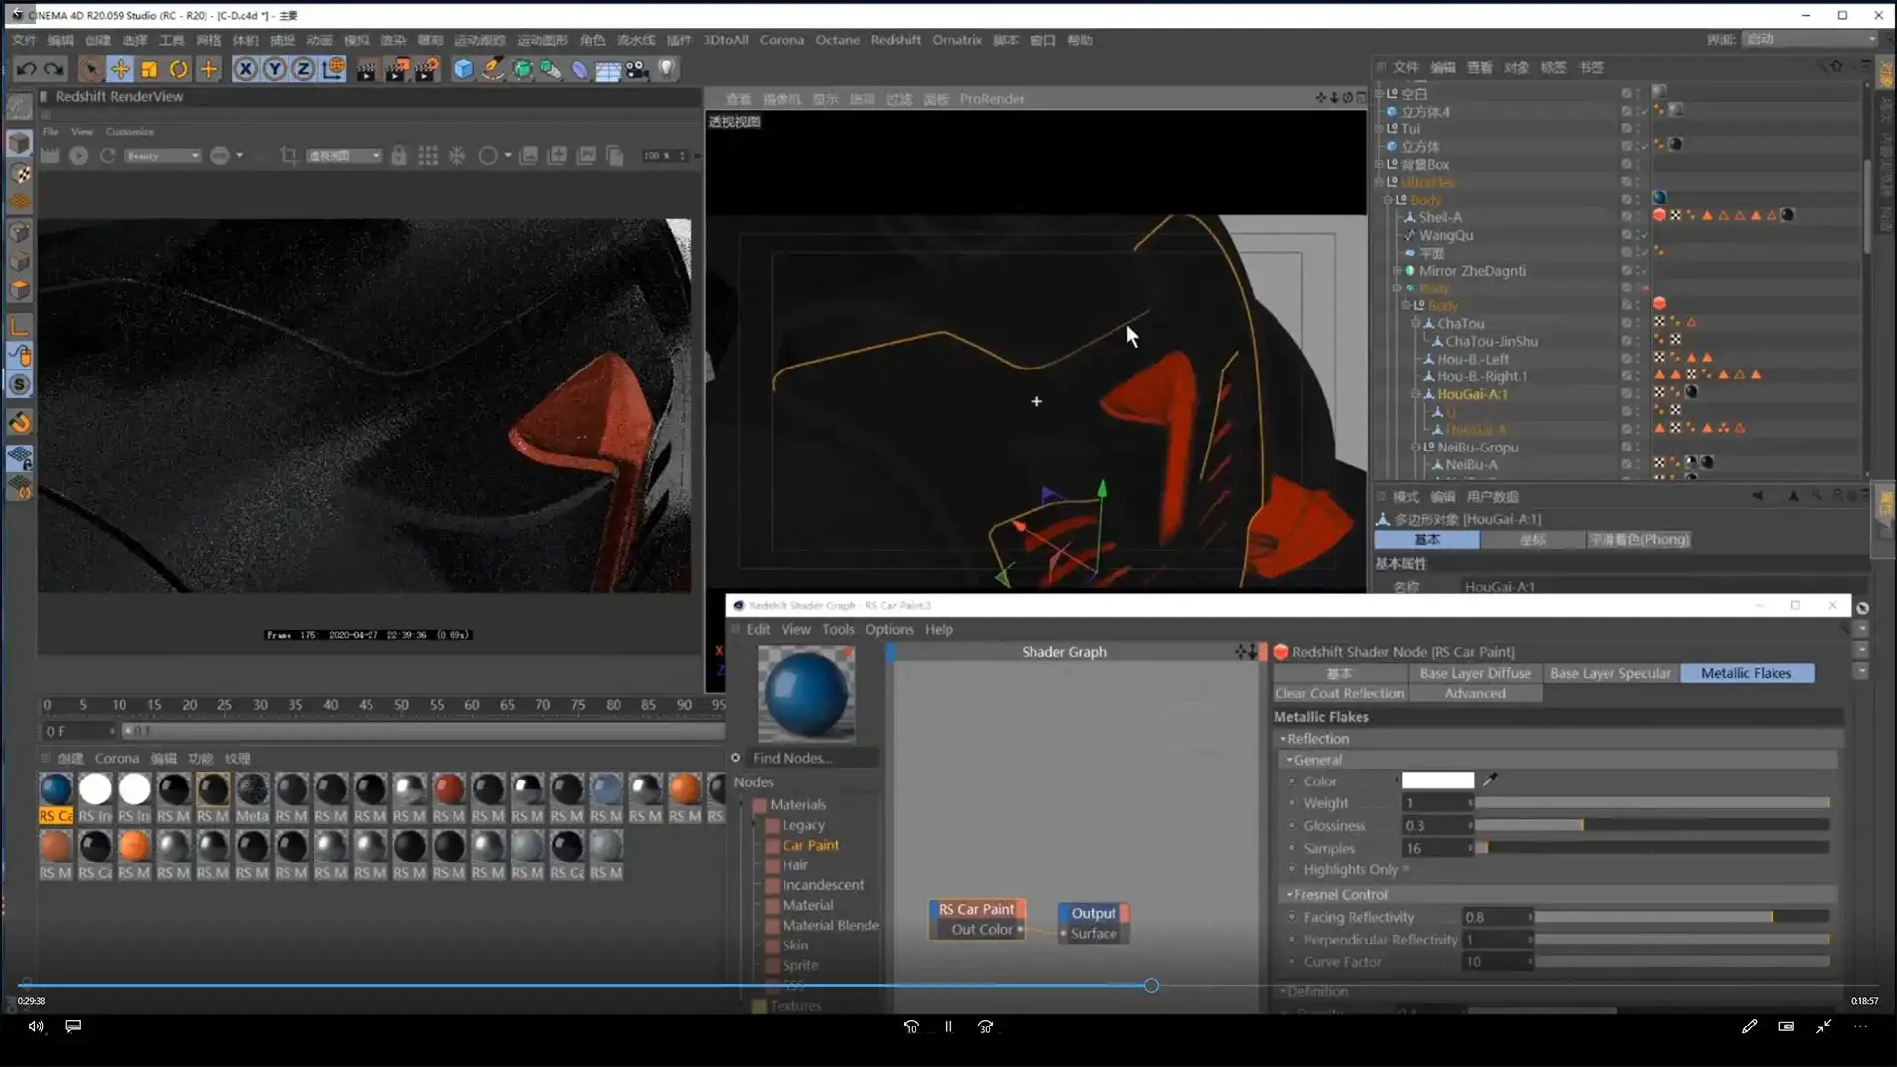Viewport: 1897px width, 1067px height.
Task: Open the Redshift menu
Action: (895, 40)
